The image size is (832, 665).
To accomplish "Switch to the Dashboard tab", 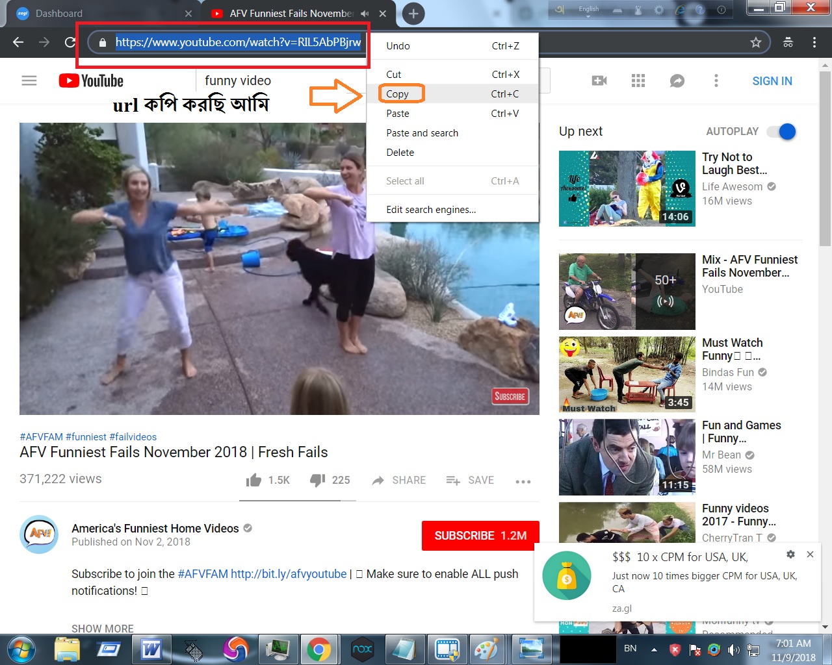I will 101,14.
